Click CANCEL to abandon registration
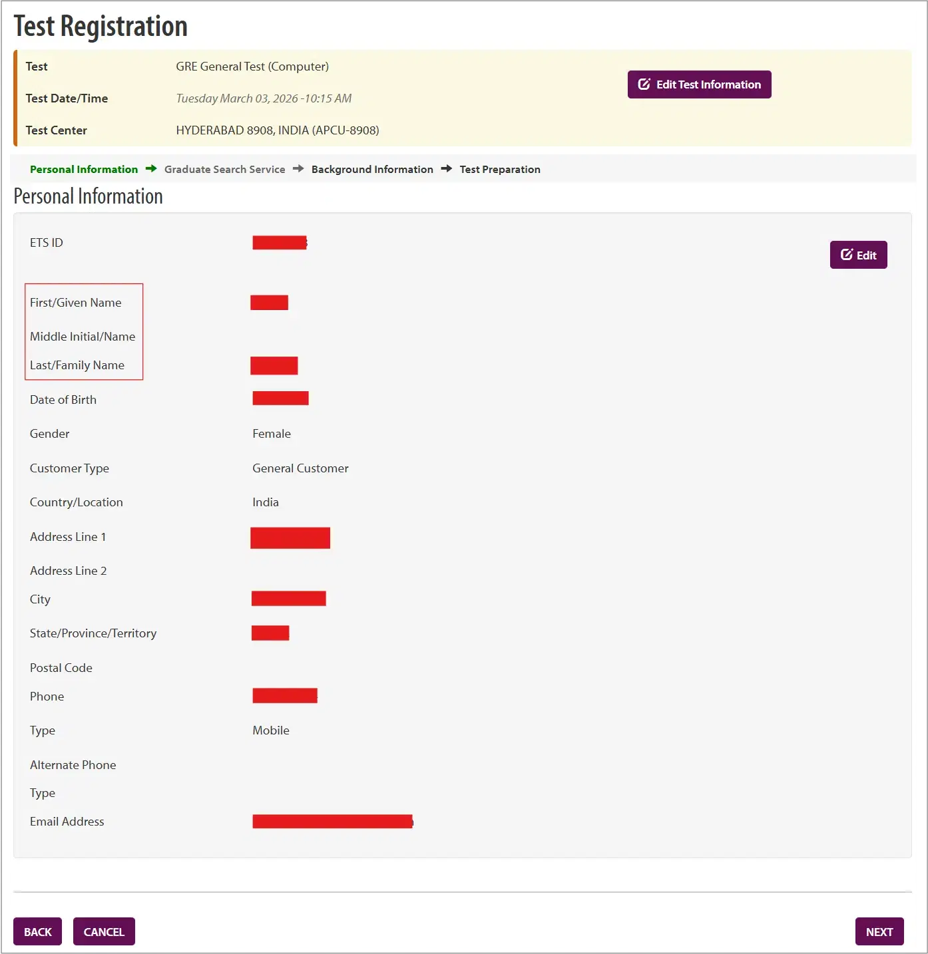The width and height of the screenshot is (928, 954). [104, 931]
